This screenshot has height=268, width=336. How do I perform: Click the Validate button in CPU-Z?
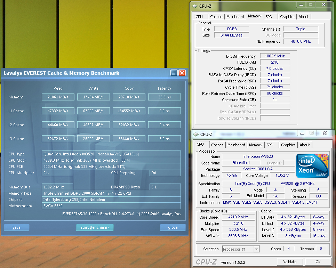(x=290, y=262)
